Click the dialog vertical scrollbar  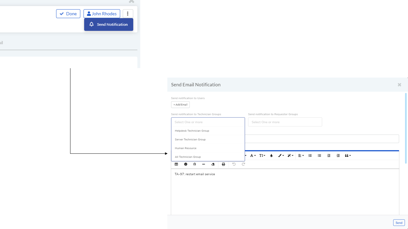point(406,128)
